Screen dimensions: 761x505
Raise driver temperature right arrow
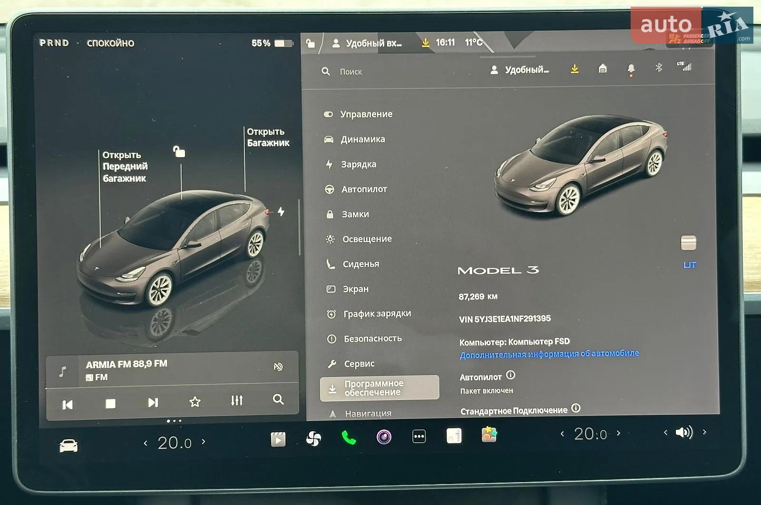[x=204, y=441]
